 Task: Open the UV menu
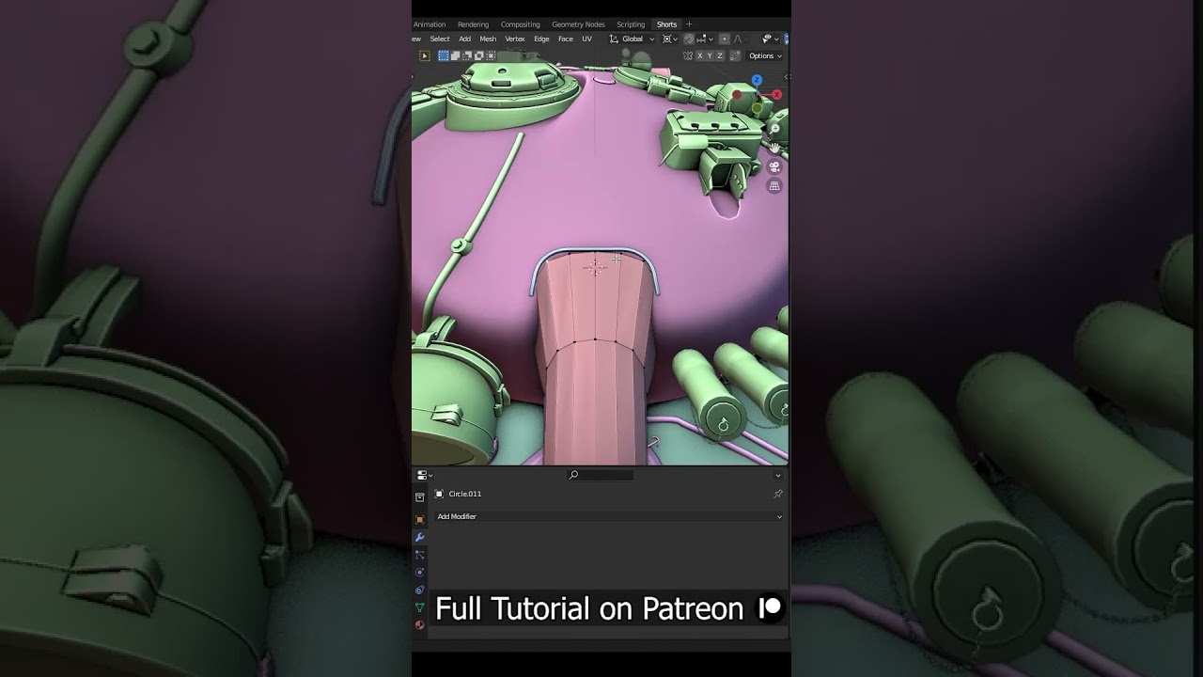pyautogui.click(x=586, y=39)
